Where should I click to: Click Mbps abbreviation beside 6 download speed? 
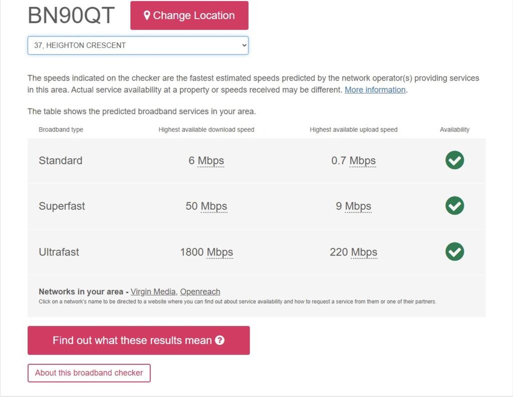tap(211, 161)
